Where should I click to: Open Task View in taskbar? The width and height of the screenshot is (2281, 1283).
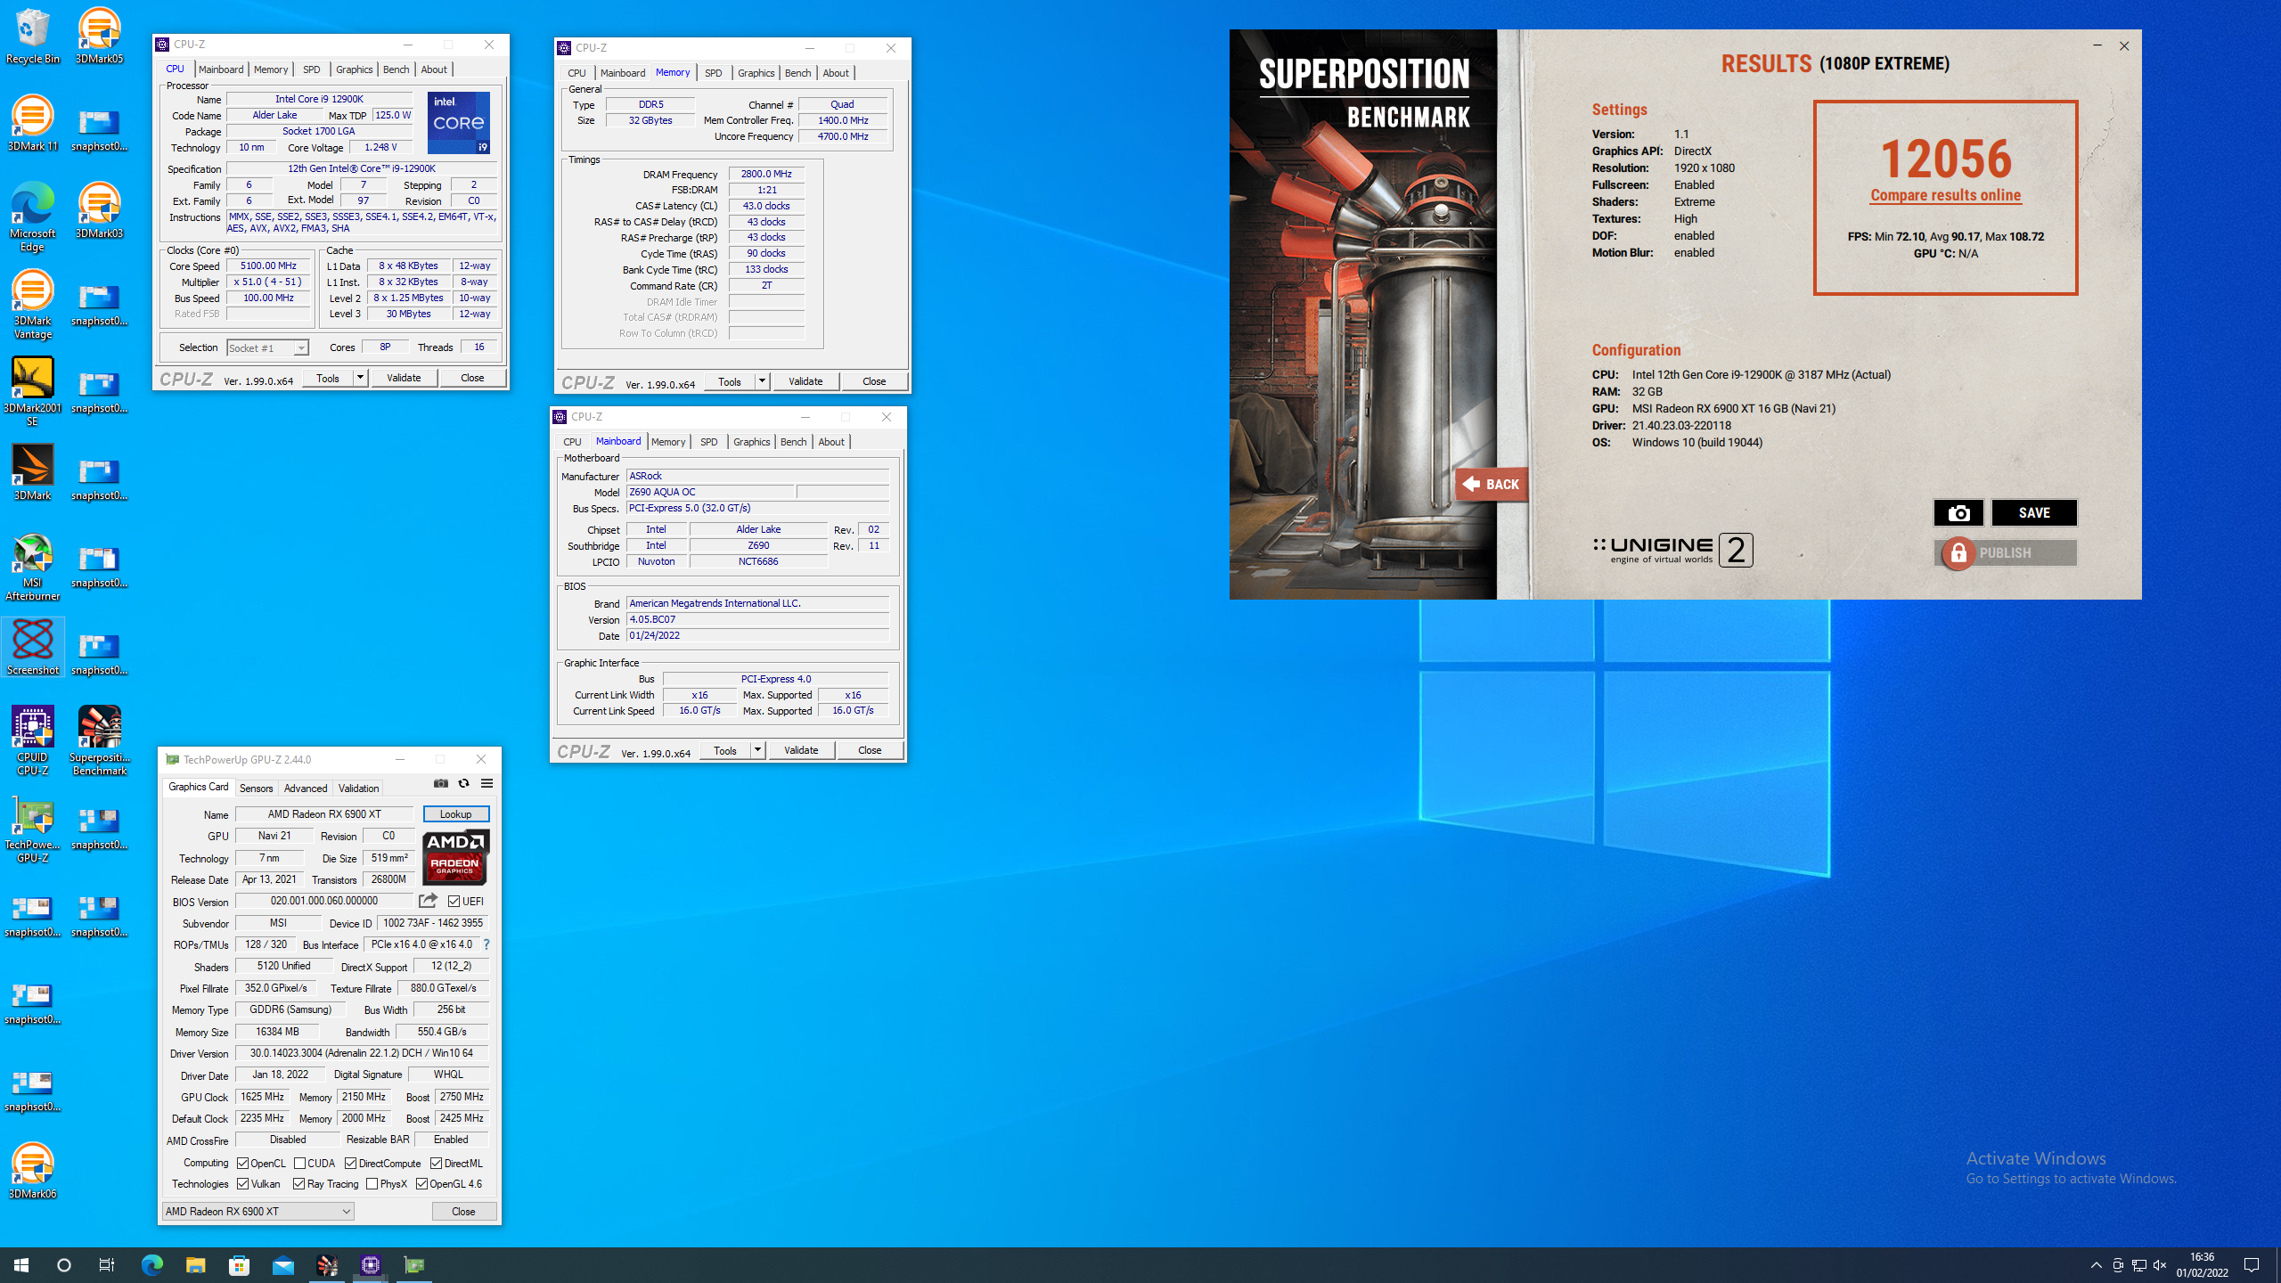pos(106,1265)
